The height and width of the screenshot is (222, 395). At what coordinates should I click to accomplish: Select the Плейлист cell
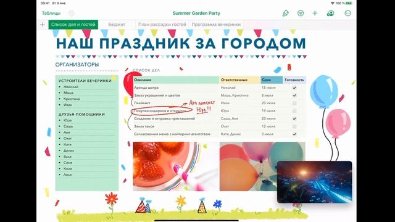pyautogui.click(x=176, y=103)
